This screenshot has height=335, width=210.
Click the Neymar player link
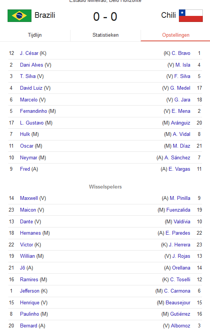pyautogui.click(x=28, y=158)
